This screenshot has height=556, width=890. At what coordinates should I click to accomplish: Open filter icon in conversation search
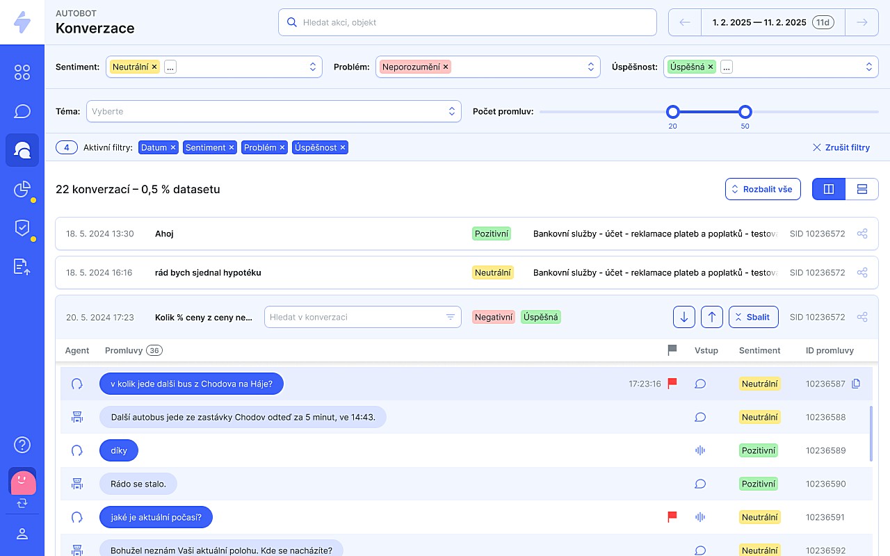(451, 317)
